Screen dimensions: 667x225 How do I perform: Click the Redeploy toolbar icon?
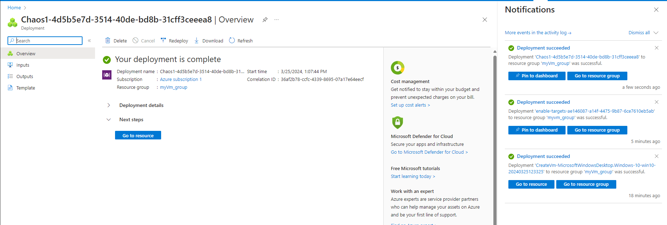tap(163, 41)
